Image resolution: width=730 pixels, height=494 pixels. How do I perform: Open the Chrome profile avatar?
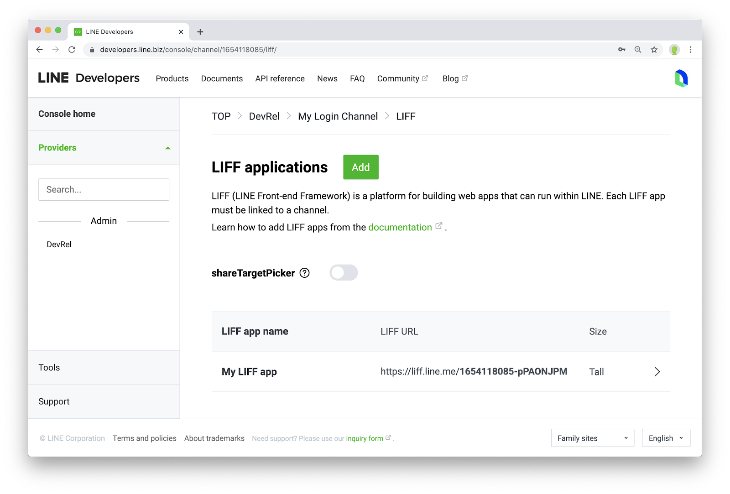click(674, 50)
